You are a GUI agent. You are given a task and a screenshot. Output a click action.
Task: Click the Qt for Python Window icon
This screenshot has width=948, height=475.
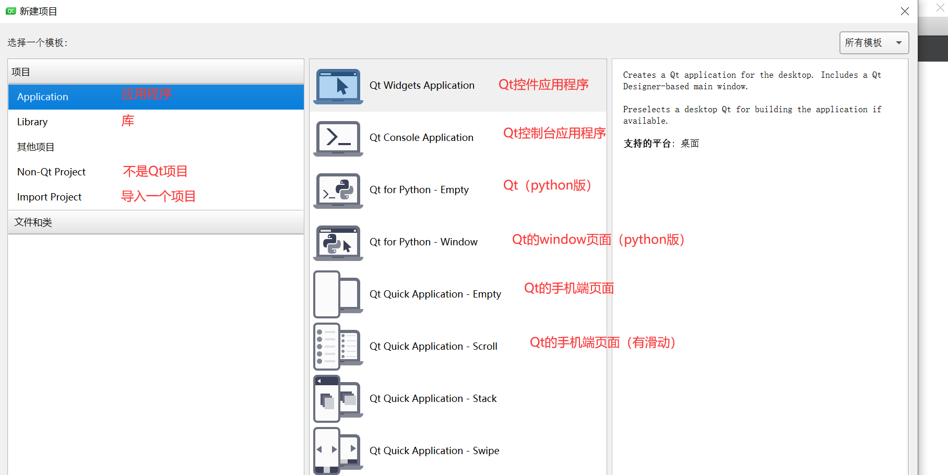pos(338,243)
